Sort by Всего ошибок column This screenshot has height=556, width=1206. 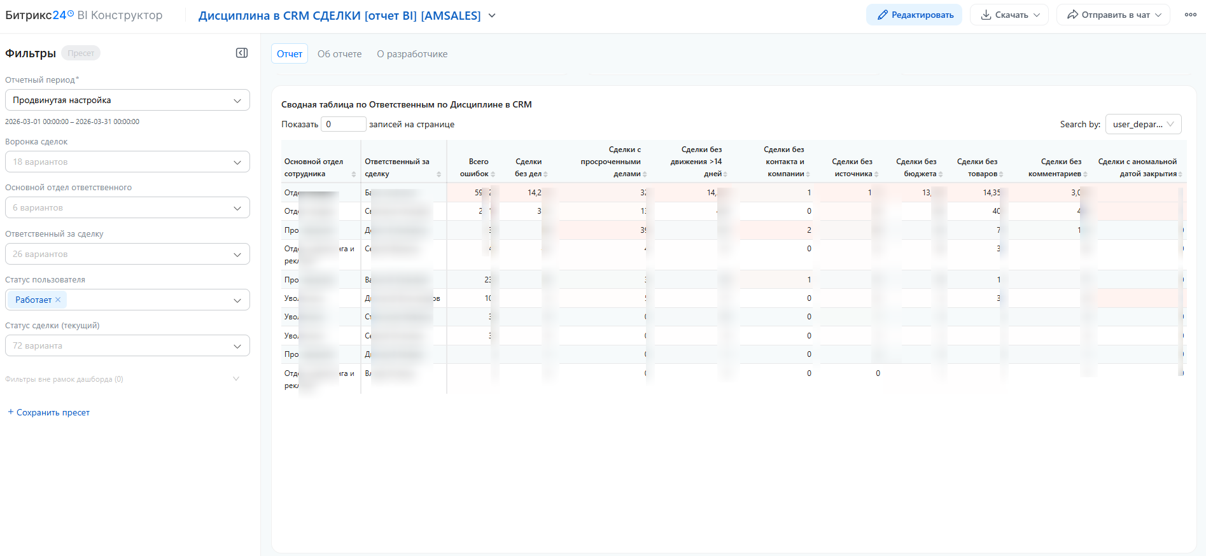tap(493, 174)
